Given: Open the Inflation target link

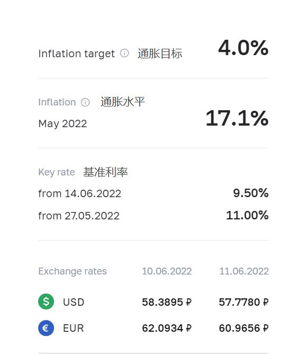Looking at the screenshot, I should click(76, 54).
